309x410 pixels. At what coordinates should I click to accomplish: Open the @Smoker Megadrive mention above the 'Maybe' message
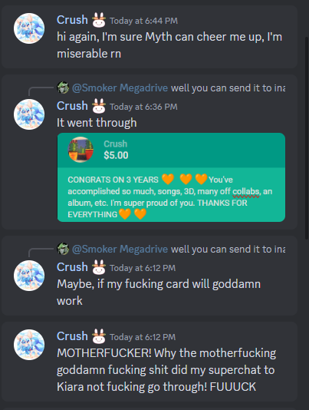pyautogui.click(x=120, y=249)
